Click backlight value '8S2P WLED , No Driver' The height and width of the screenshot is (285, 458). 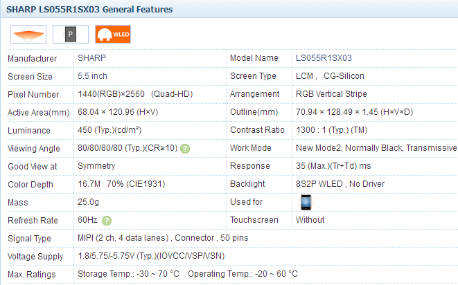point(340,184)
